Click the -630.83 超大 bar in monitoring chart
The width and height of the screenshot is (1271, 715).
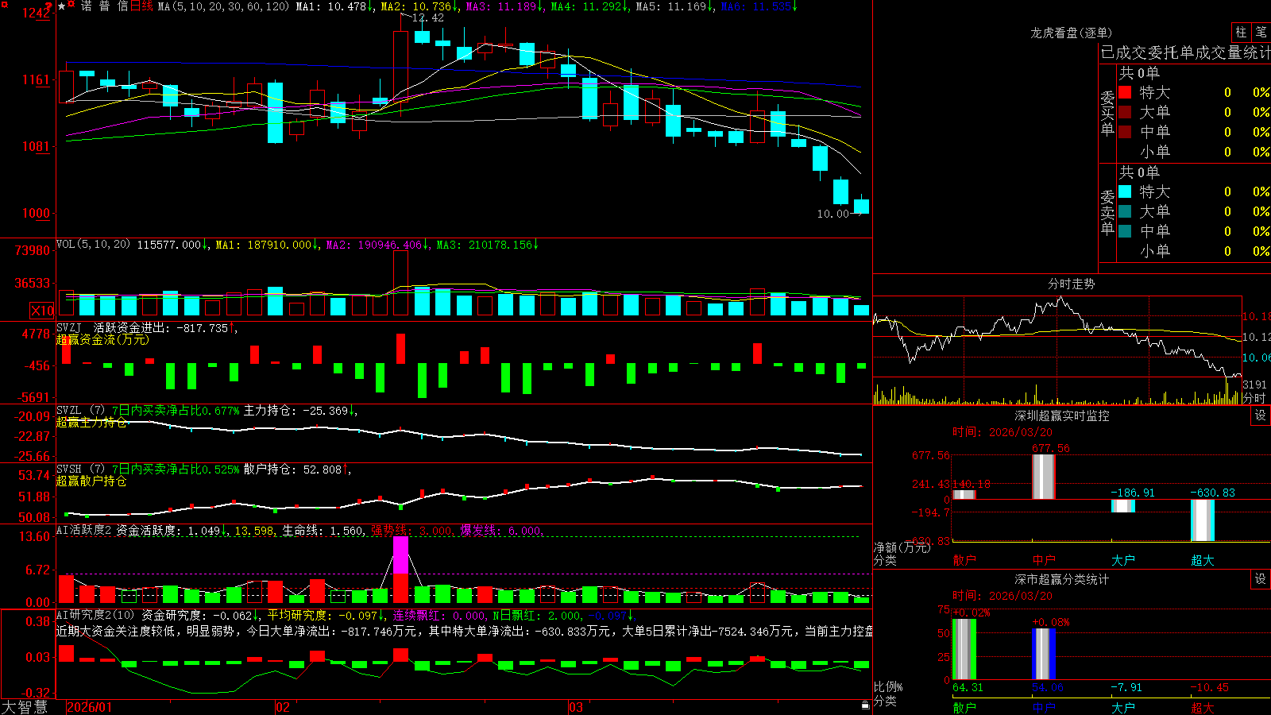[x=1203, y=520]
